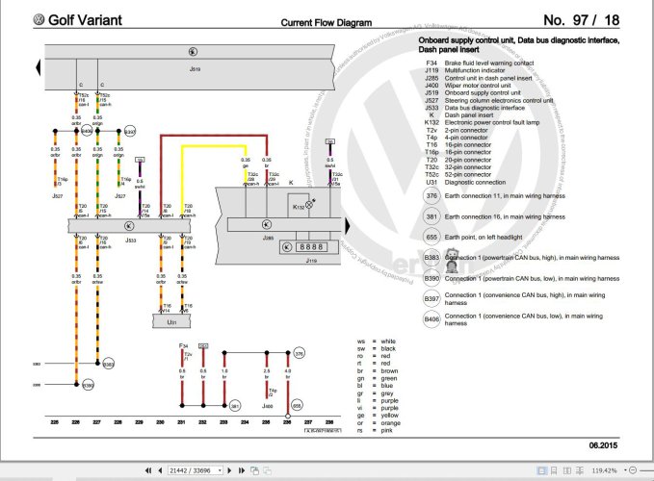
Task: Click the K132 fault lamp symbol
Action: tap(309, 205)
